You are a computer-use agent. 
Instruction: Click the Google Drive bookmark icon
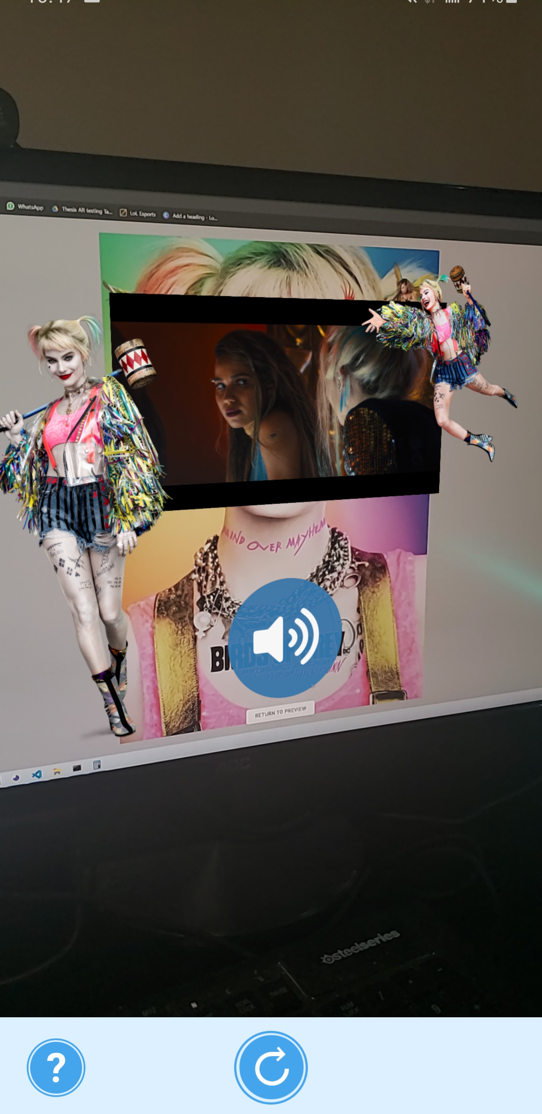click(x=55, y=209)
